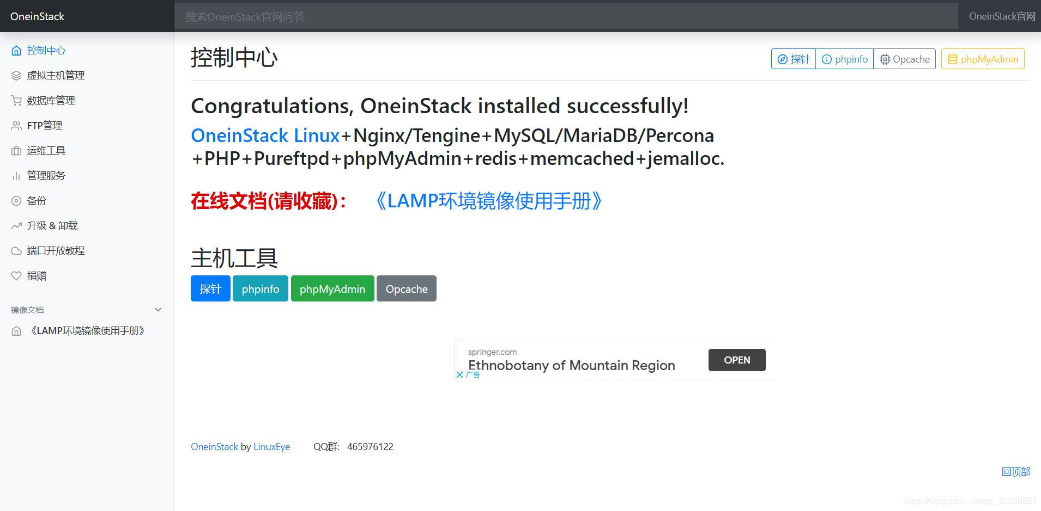Click the trending arrow icon beside 升级 & 卸载

[16, 226]
